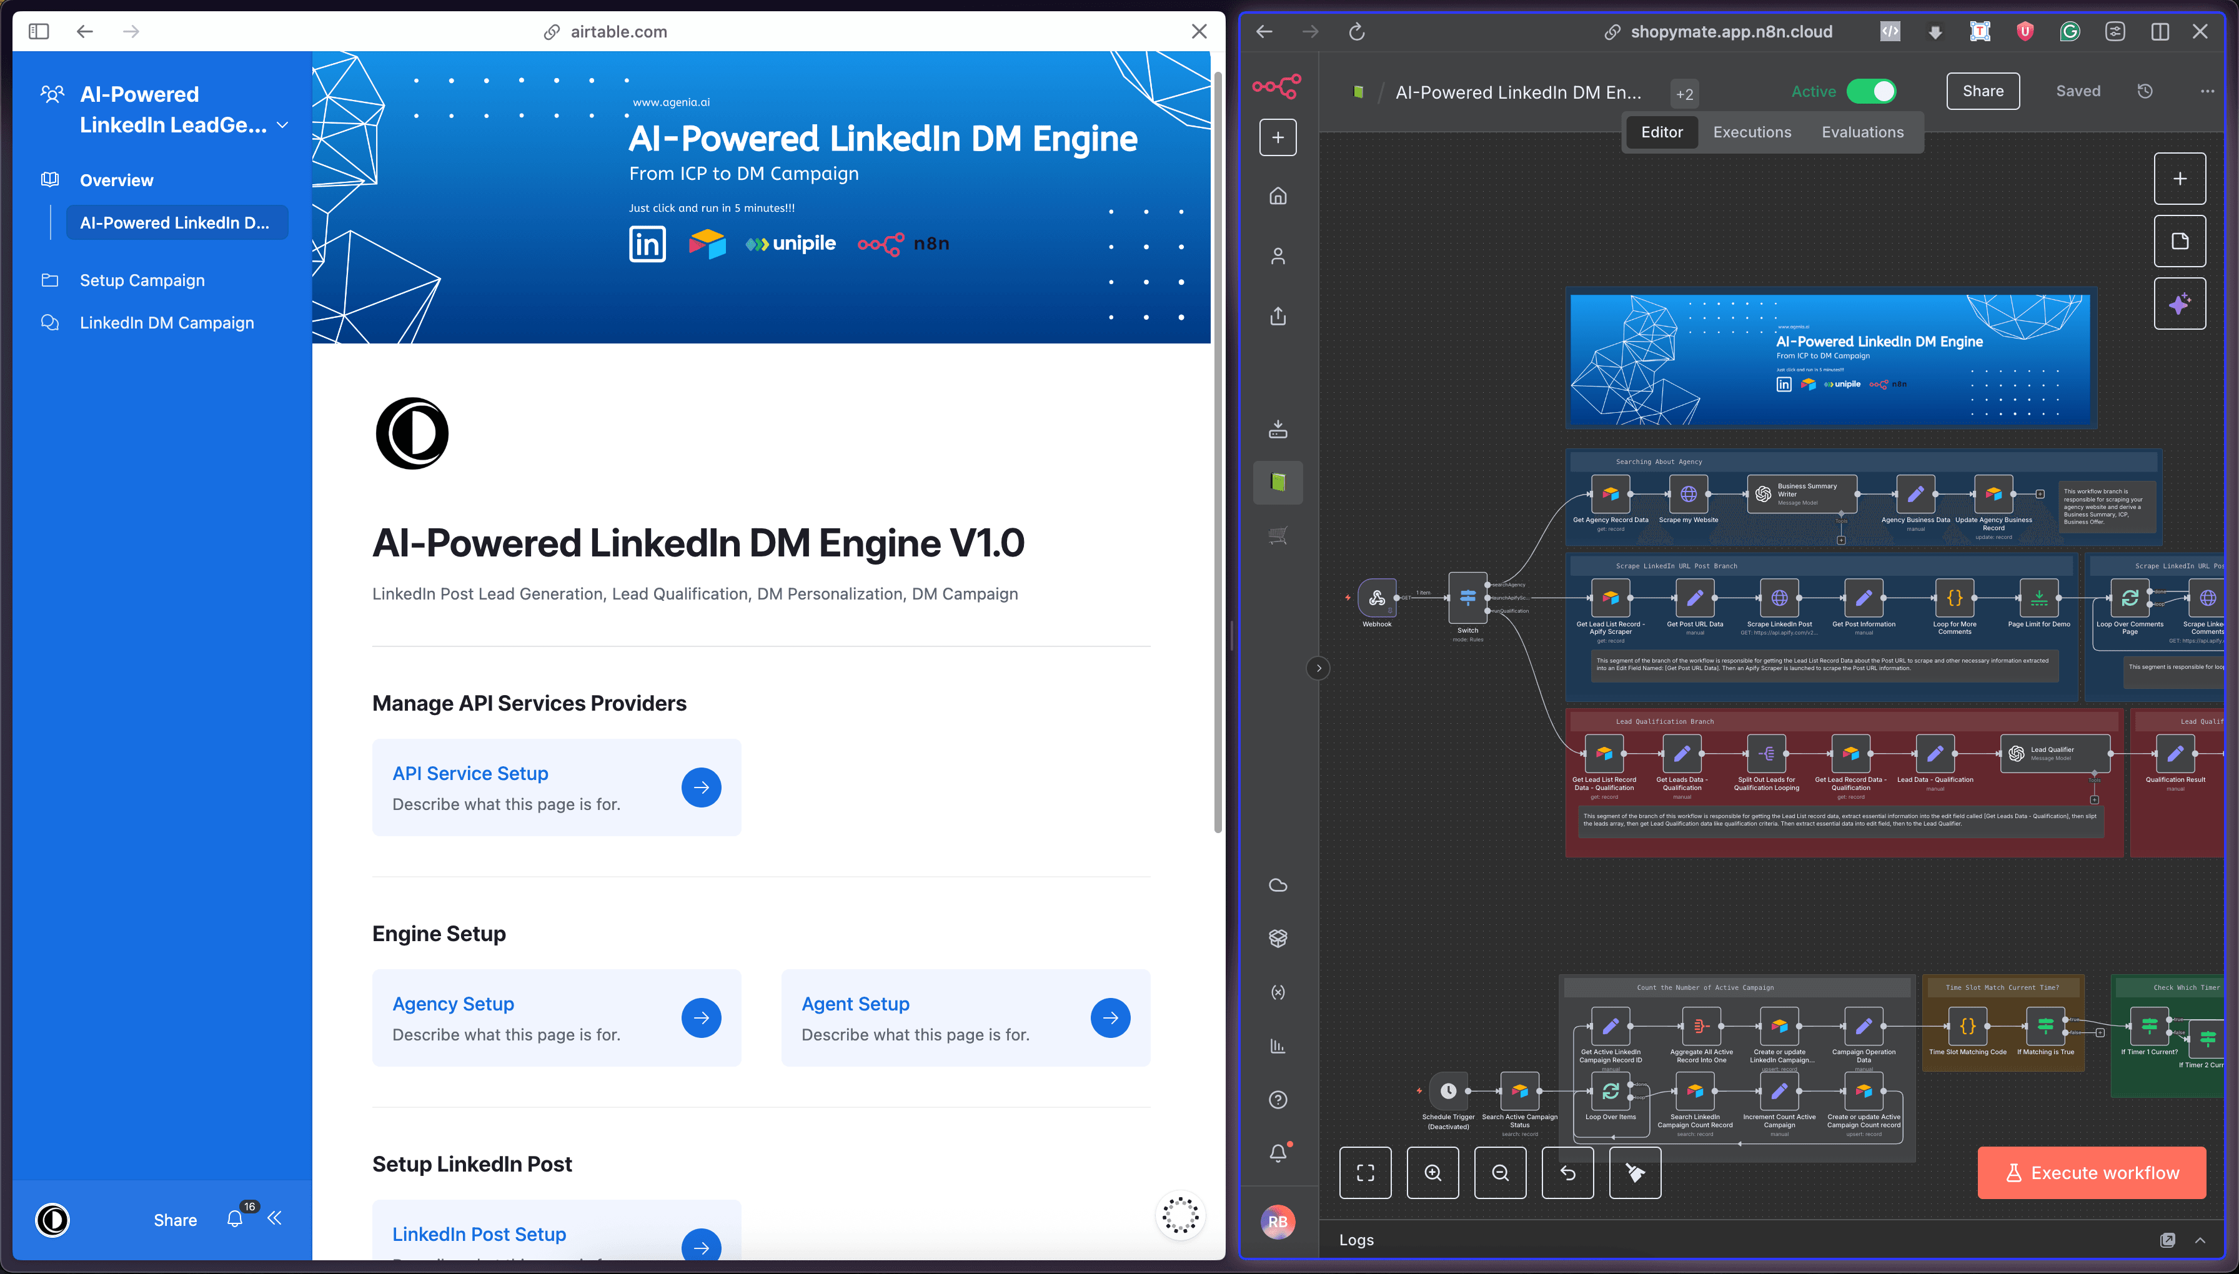Open Airtable notifications bell with badge 16

click(x=234, y=1218)
